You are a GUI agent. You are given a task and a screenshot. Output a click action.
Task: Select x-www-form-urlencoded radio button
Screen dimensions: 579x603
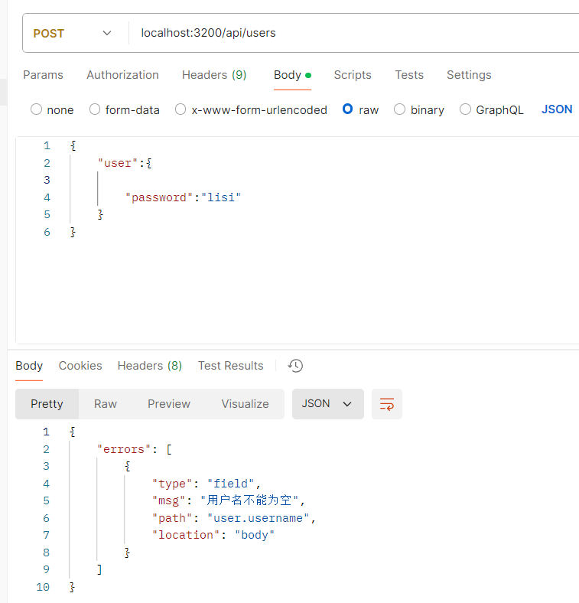[x=181, y=109]
